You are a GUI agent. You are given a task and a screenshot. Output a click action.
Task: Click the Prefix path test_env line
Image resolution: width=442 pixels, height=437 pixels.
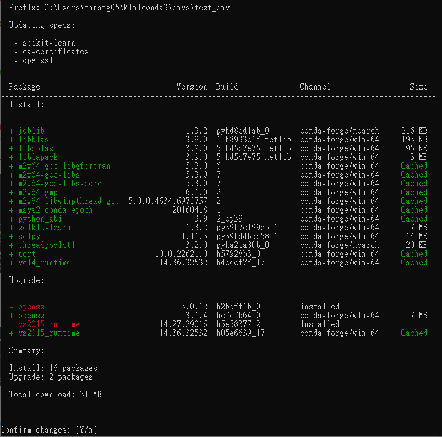(x=119, y=8)
